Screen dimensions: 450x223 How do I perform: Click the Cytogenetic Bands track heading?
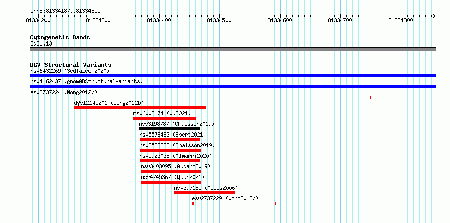pos(60,37)
